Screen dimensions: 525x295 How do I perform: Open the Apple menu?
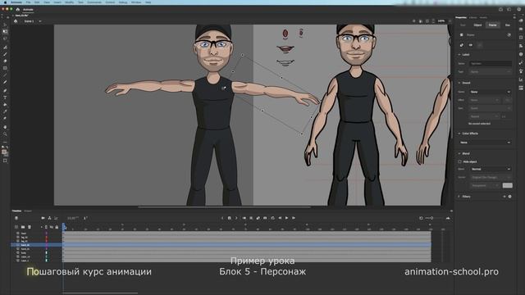point(5,2)
